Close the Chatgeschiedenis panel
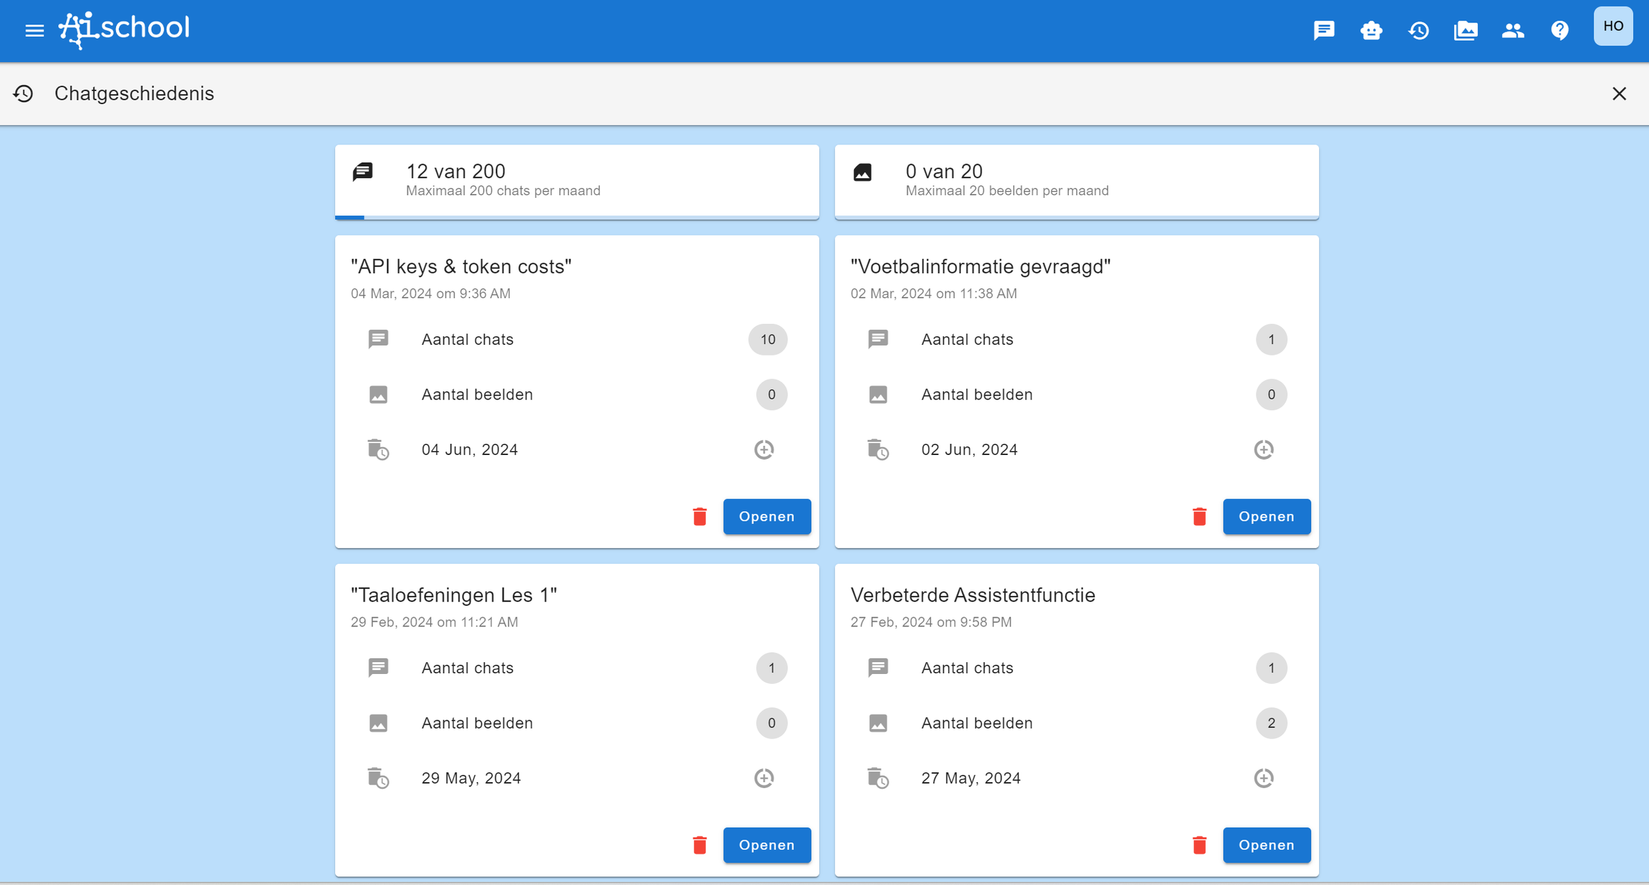The width and height of the screenshot is (1649, 885). tap(1619, 94)
